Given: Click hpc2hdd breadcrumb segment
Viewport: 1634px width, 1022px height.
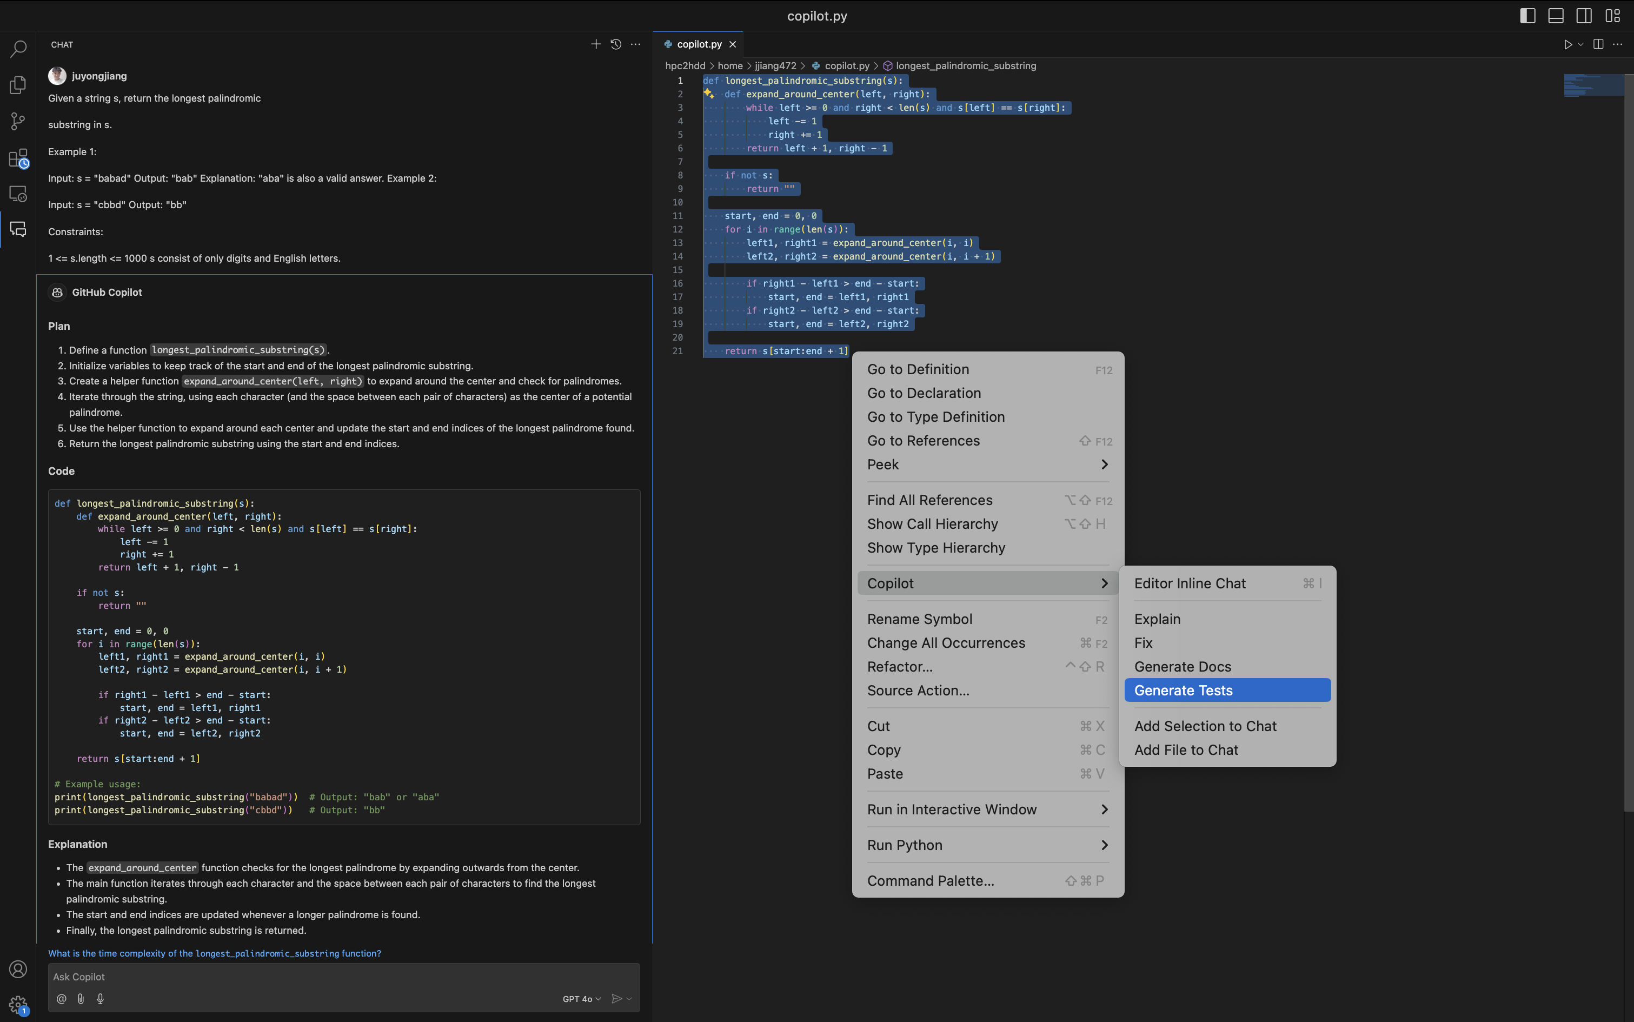Looking at the screenshot, I should [x=685, y=65].
